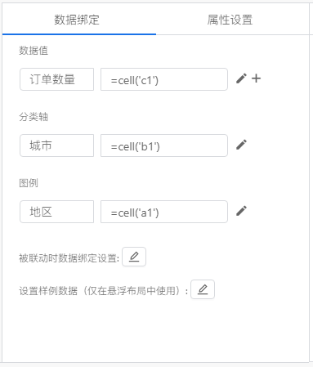Switch to the 数据绑定 tab
313x367 pixels.
tap(77, 20)
